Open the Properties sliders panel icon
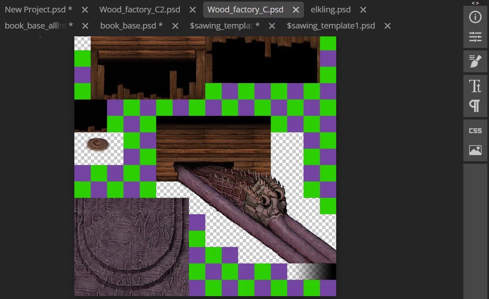Screen dimensions: 489x299 coord(475,37)
